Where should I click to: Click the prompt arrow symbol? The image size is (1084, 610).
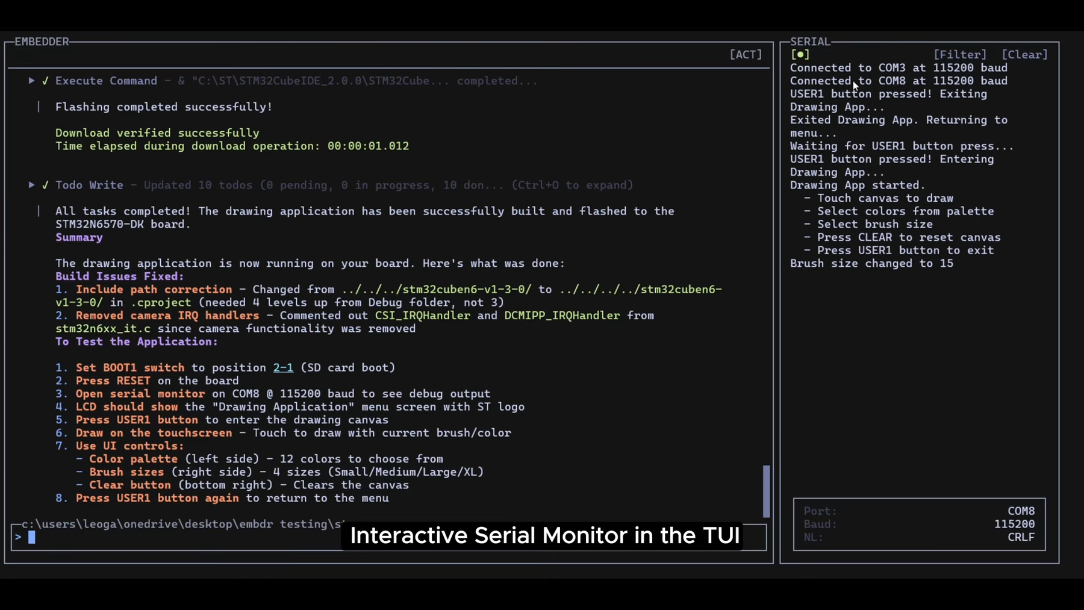point(19,537)
